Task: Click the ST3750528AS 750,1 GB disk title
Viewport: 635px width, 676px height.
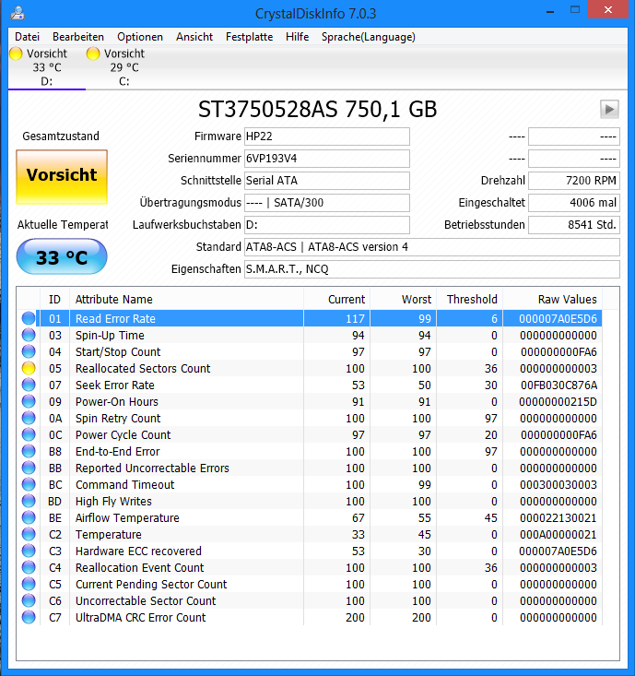Action: click(x=317, y=109)
